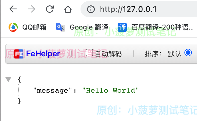View site information via the info icon
The width and height of the screenshot is (197, 121).
coord(91,9)
